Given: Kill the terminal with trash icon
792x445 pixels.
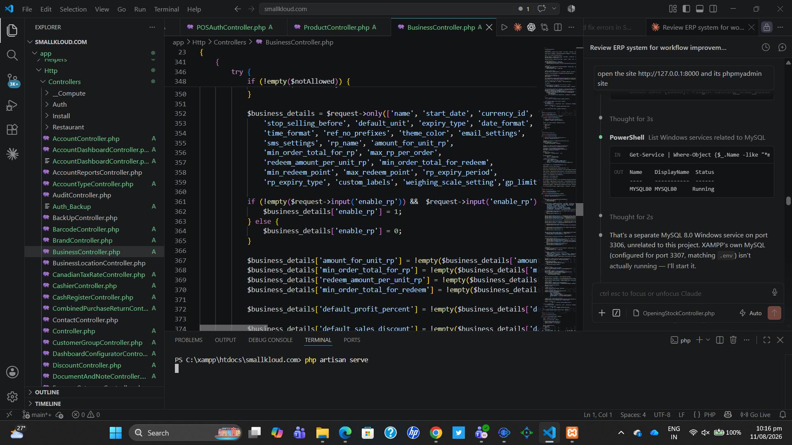Looking at the screenshot, I should coord(733,340).
